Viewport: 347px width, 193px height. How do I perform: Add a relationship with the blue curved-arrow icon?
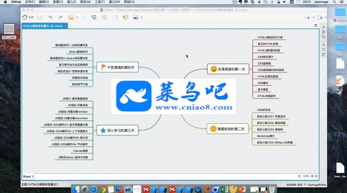tap(94, 17)
